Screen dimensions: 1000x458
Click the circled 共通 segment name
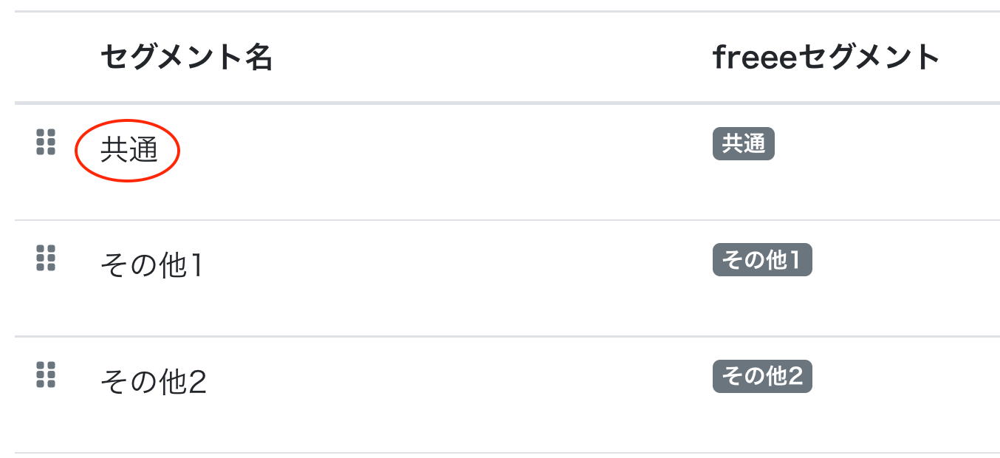click(129, 150)
